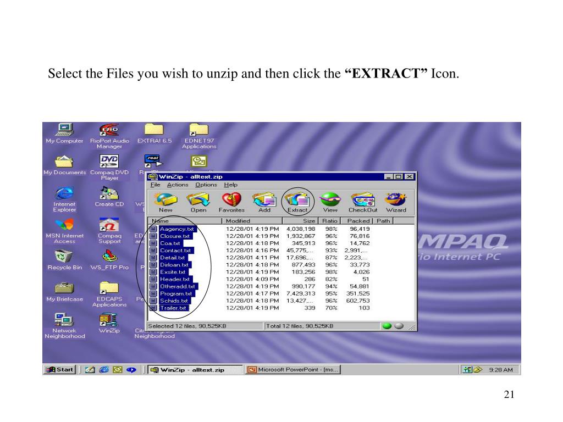The image size is (563, 422).
Task: Click the Network Neighborhood desktop icon
Action: 65,325
